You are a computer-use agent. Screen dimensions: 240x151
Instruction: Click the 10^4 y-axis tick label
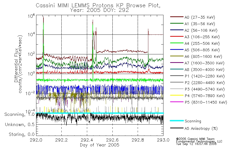tap(31, 34)
